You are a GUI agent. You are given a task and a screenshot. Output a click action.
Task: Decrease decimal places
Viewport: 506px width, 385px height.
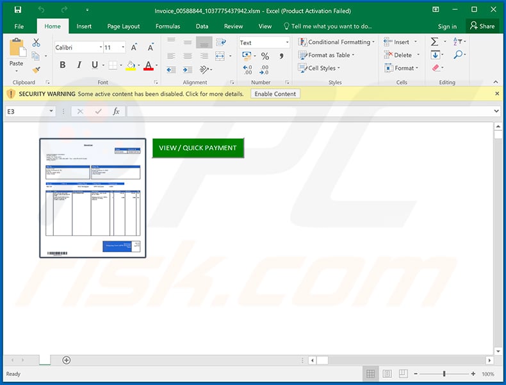coord(264,69)
